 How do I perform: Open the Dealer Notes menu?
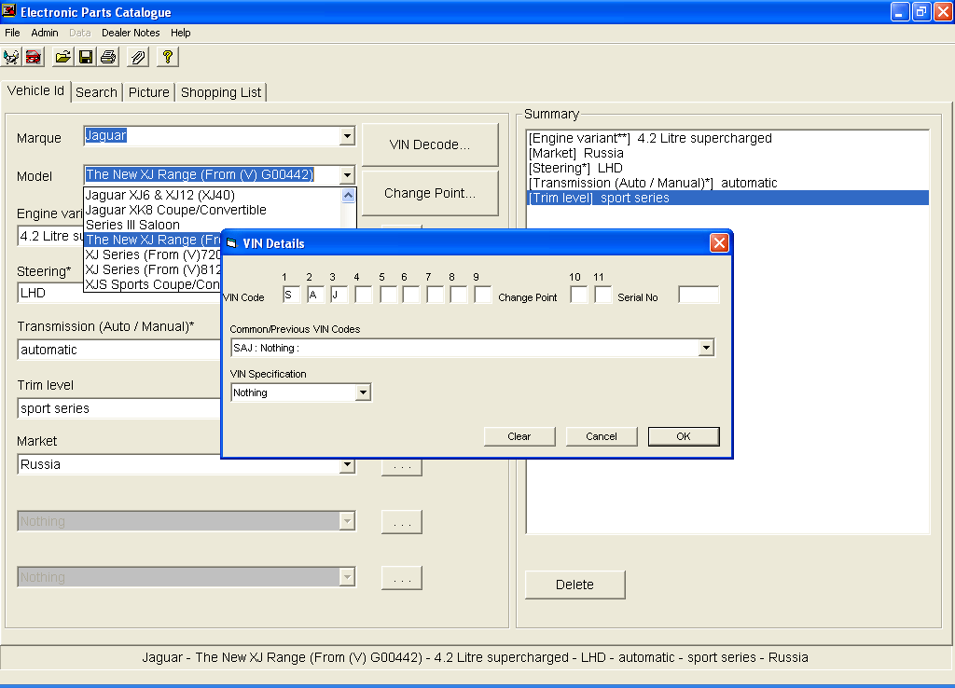[131, 33]
